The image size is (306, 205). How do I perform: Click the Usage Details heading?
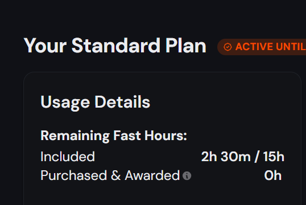pos(95,102)
